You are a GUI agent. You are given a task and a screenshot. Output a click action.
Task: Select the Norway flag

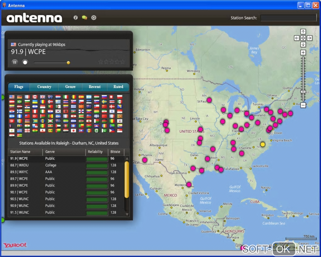[50, 102]
